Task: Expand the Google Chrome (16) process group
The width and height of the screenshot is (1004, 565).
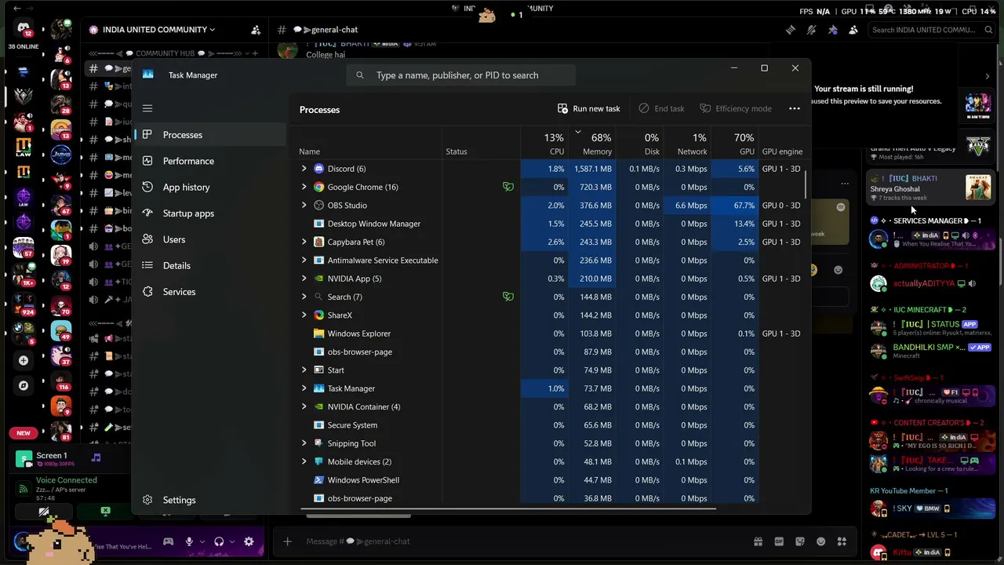Action: 304,187
